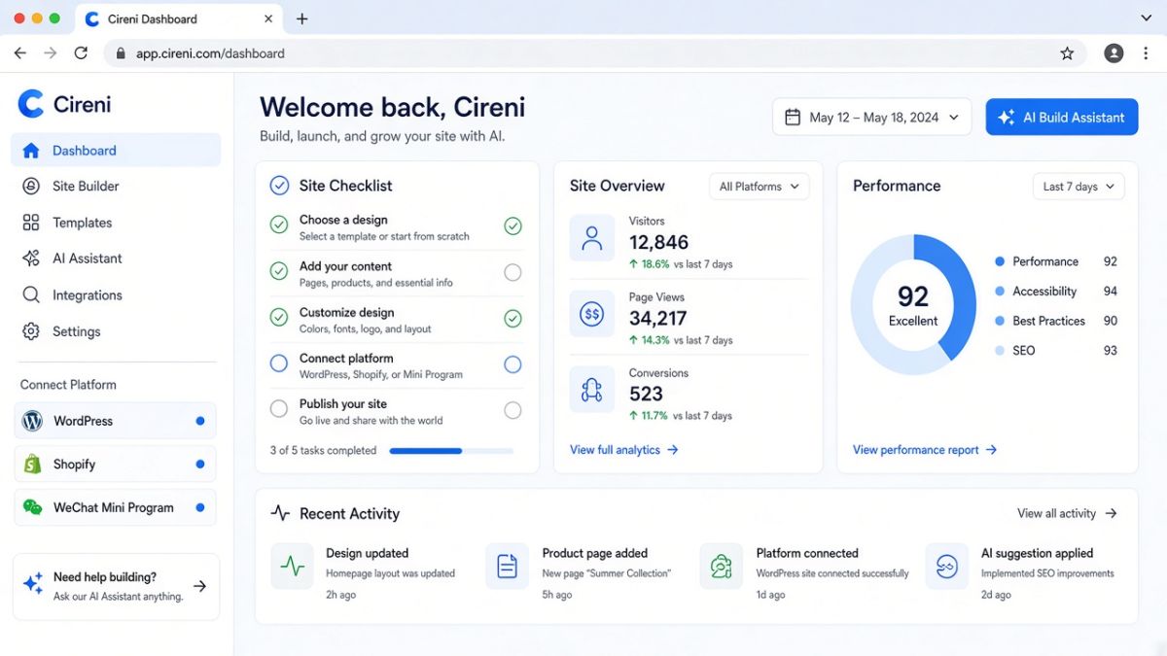This screenshot has width=1167, height=656.
Task: Click the SEO legend light blue dot
Action: tap(1000, 351)
